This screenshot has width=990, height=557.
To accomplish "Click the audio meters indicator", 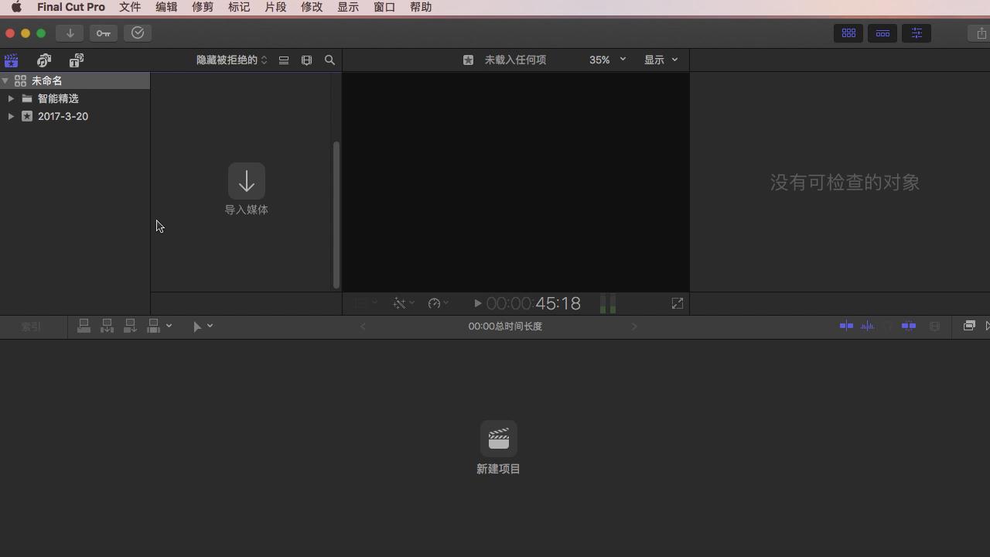I will tap(608, 303).
